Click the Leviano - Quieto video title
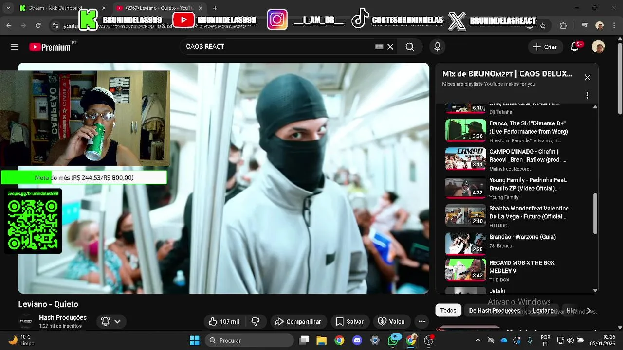Screen dimensions: 623x350 (x=48, y=304)
